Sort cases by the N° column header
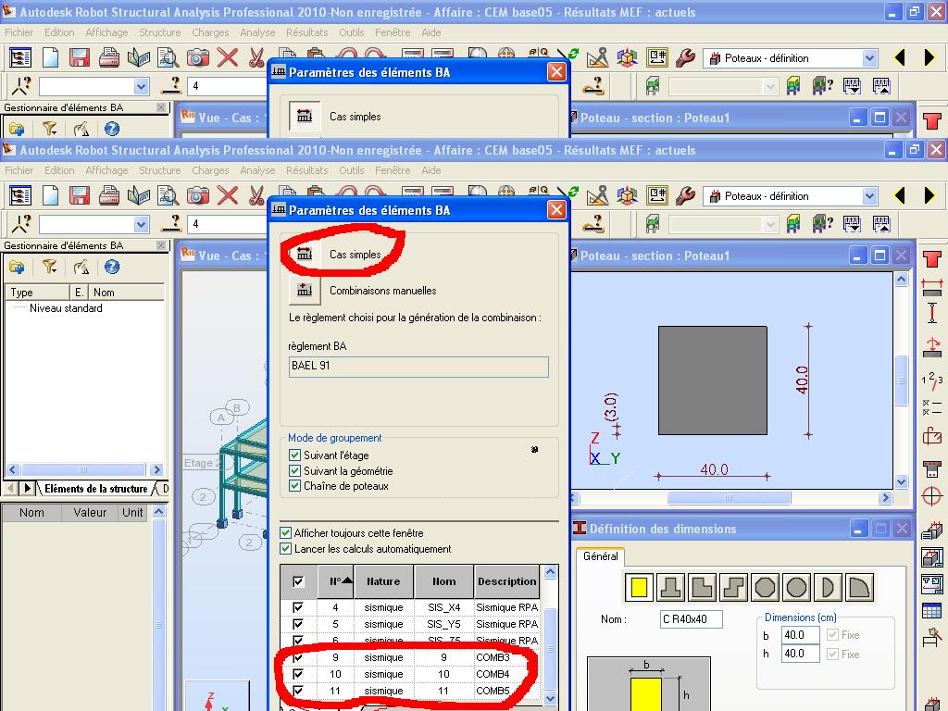 335,581
